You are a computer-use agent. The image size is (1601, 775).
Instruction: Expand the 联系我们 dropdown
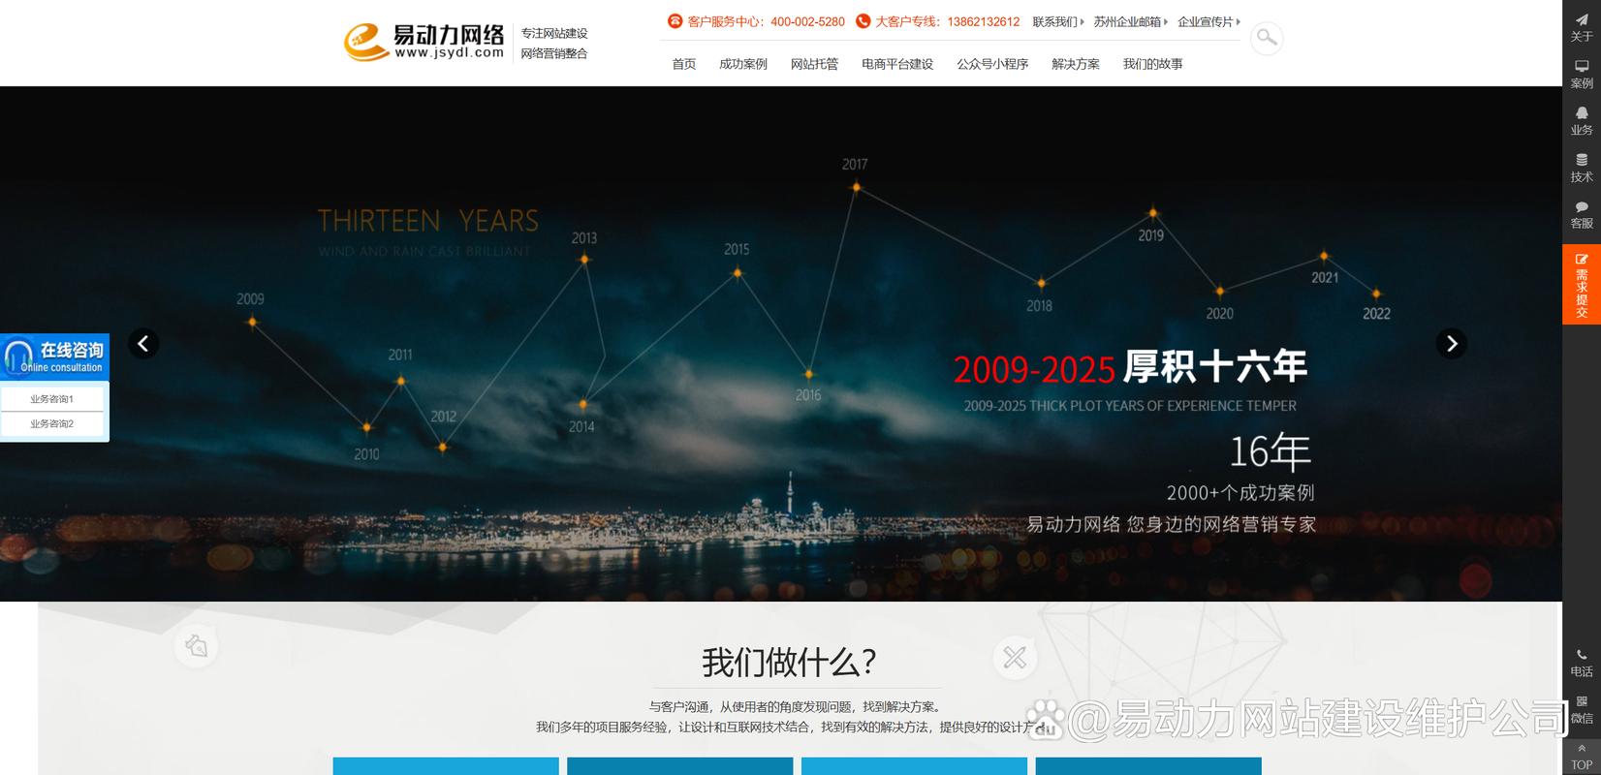pos(1057,21)
